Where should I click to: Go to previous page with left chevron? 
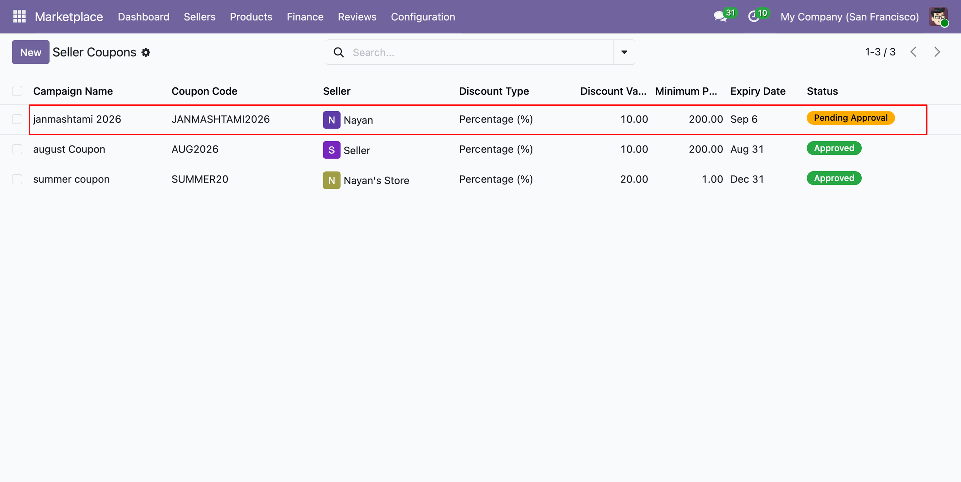click(x=913, y=52)
